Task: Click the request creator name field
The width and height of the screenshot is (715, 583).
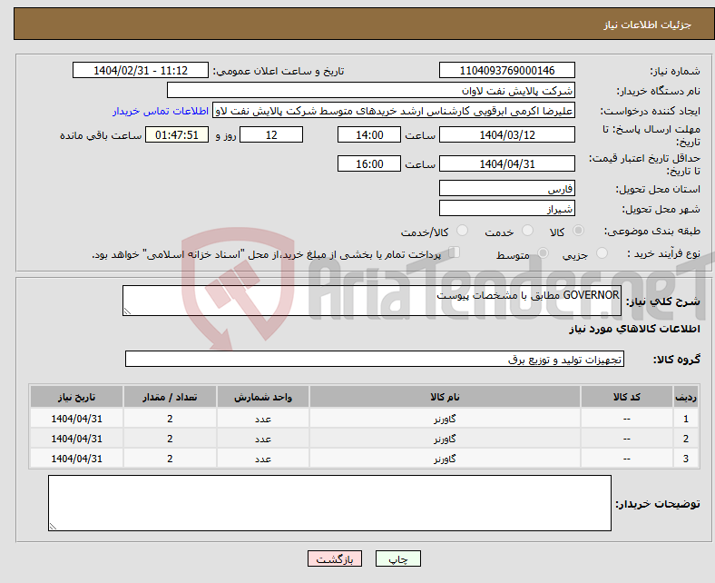Action: coord(394,111)
